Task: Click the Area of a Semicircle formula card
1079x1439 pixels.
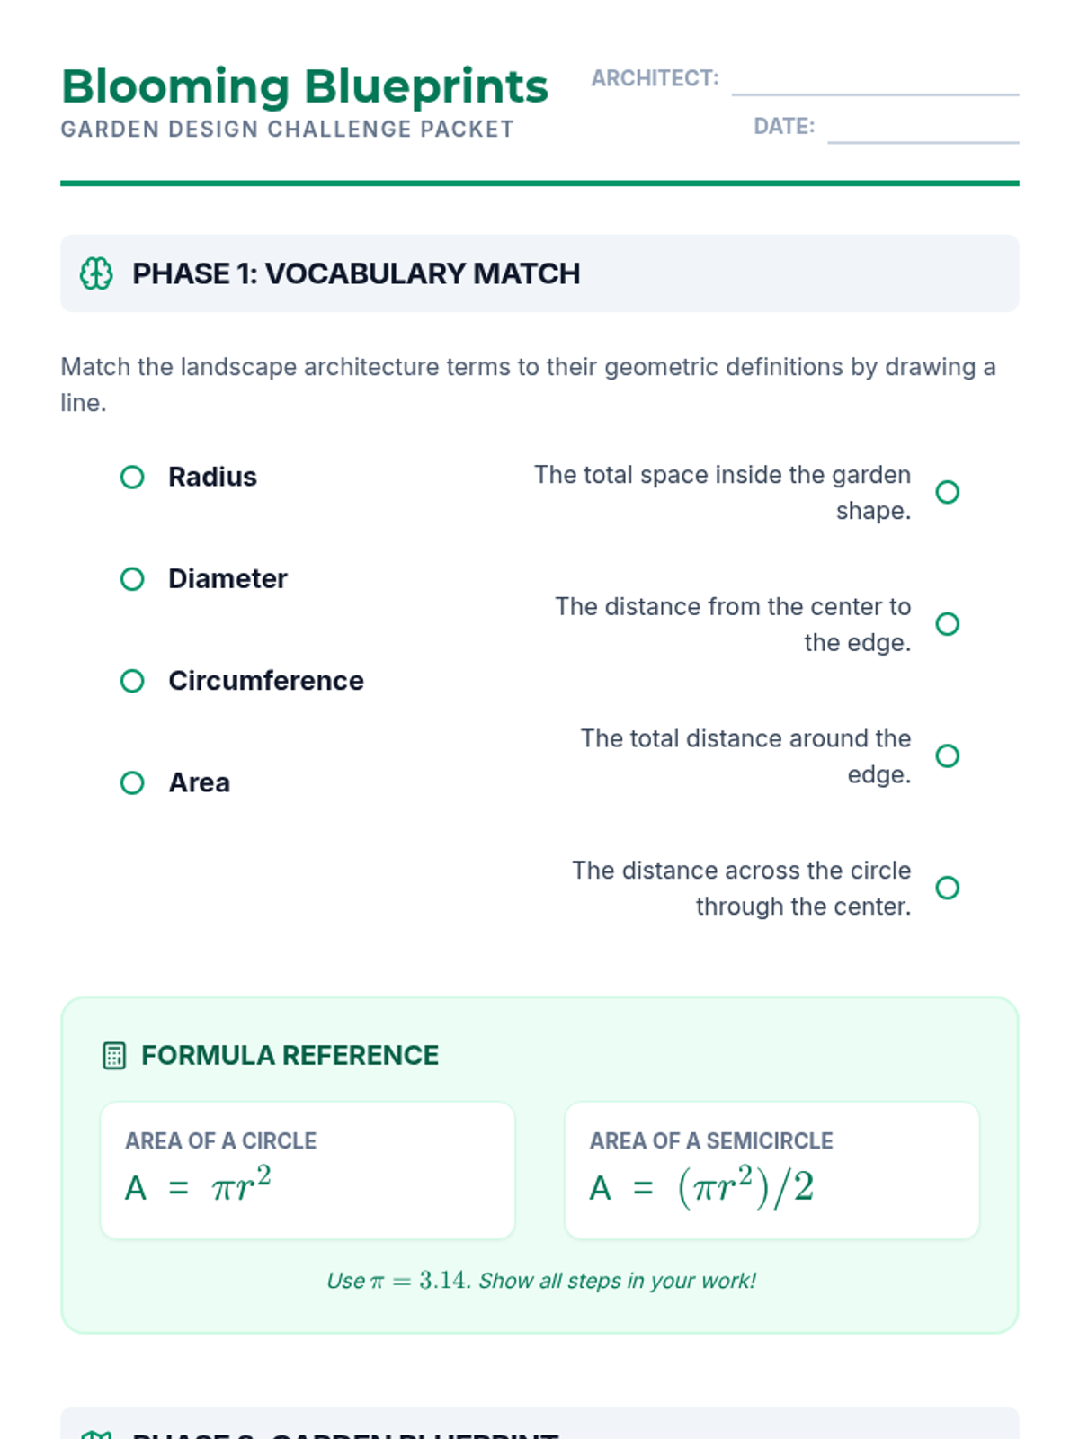Action: click(771, 1170)
